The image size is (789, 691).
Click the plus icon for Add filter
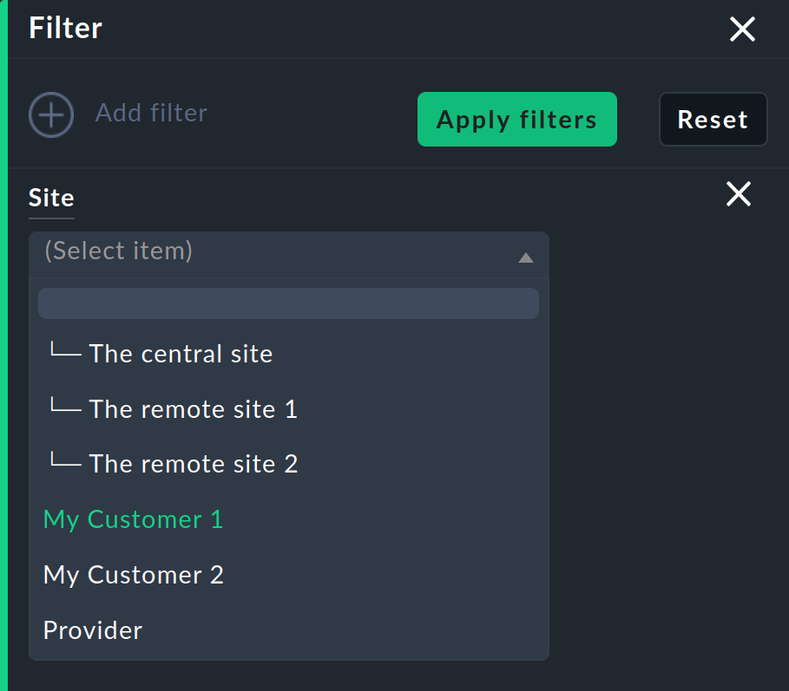pos(51,114)
